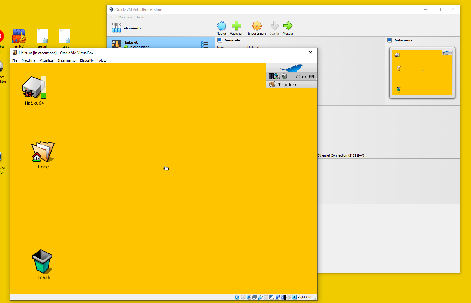Open the Visualizza menu
Screen dimensions: 471x303
(x=47, y=60)
